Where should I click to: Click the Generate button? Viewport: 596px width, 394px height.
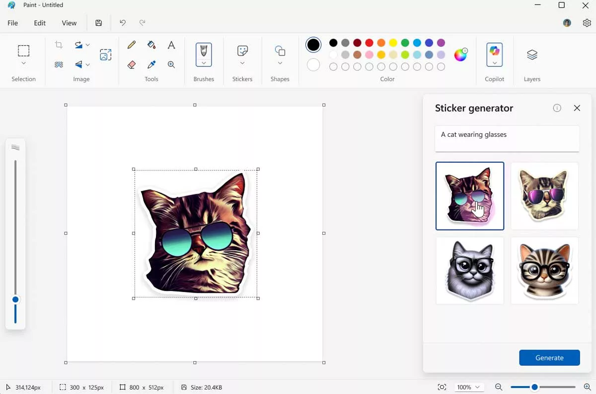(549, 358)
